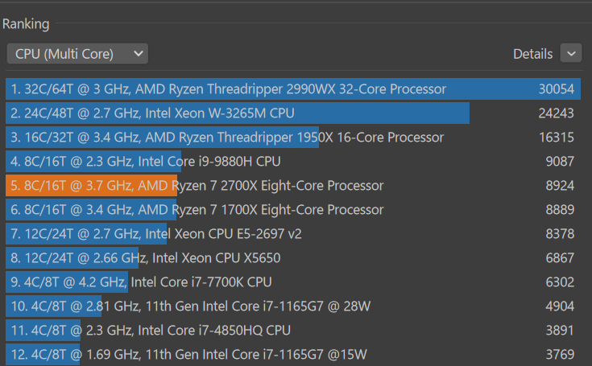Select highlighted Ryzen 7 2700X result
The image size is (592, 366).
click(293, 186)
